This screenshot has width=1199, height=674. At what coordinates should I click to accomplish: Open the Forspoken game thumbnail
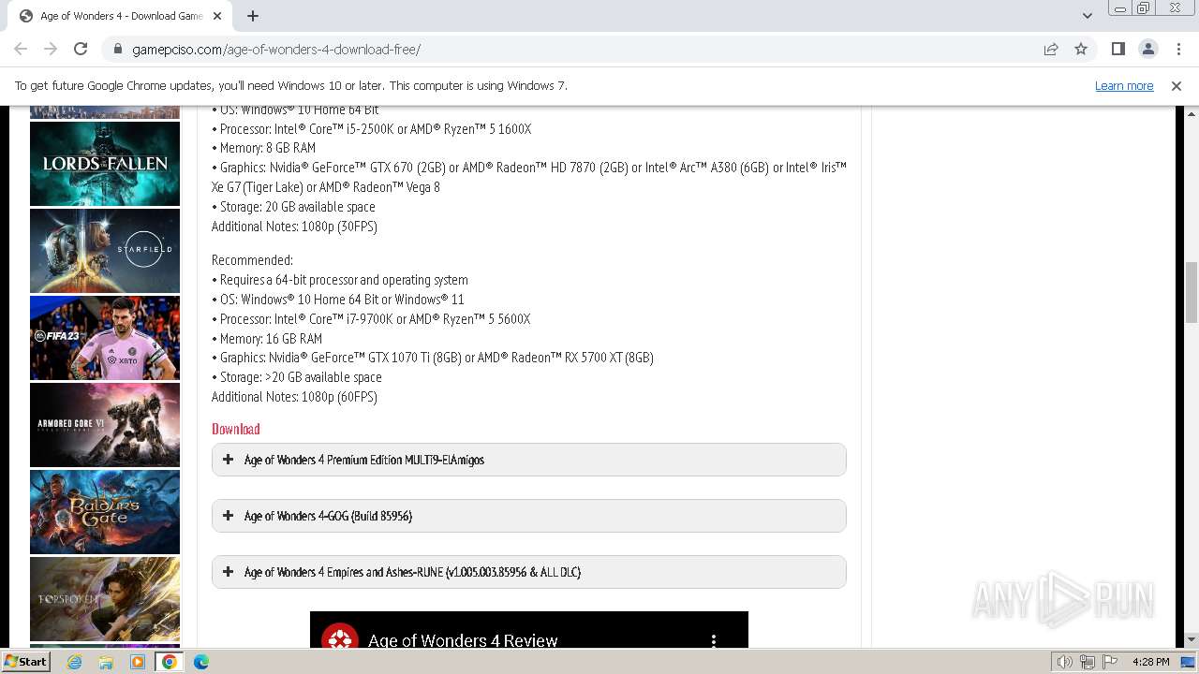(x=105, y=599)
